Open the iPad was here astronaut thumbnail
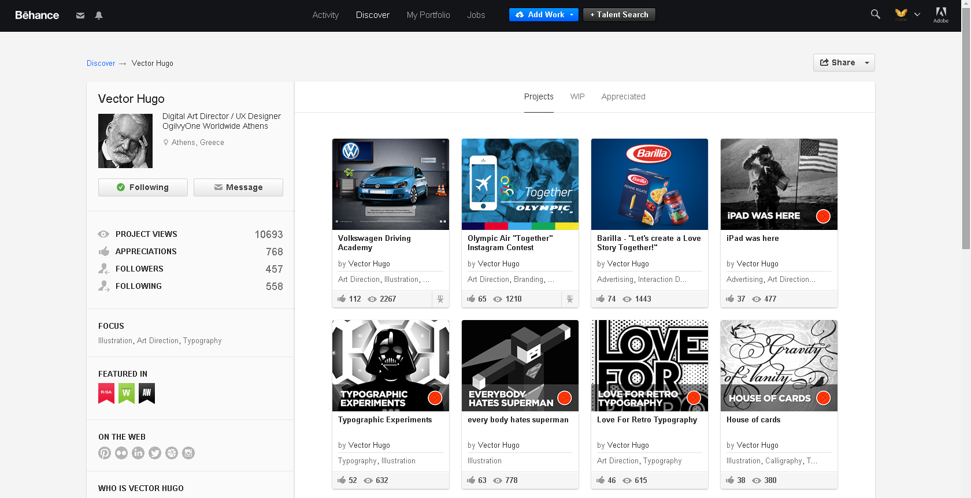The image size is (971, 498). [x=779, y=184]
